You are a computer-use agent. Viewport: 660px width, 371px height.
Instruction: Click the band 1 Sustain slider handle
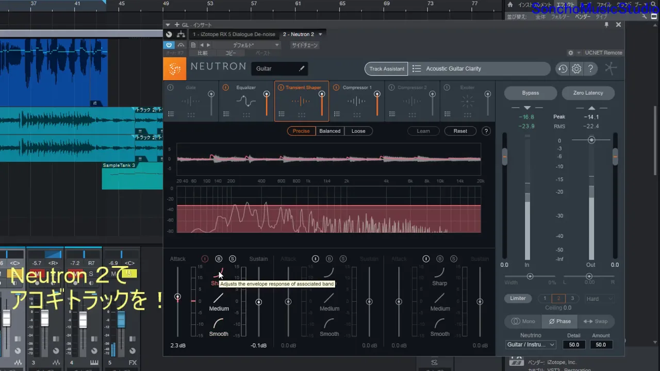coord(258,302)
